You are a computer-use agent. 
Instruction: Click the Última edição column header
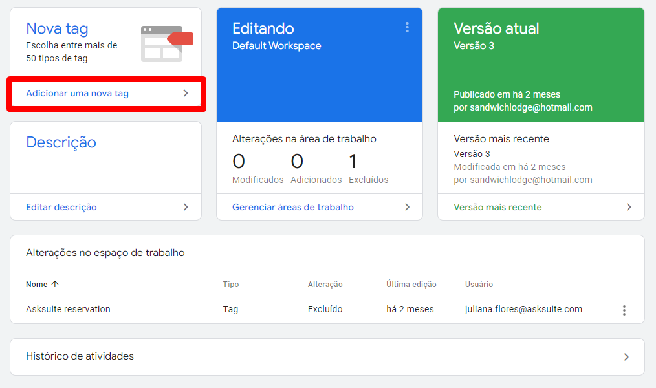[411, 285]
